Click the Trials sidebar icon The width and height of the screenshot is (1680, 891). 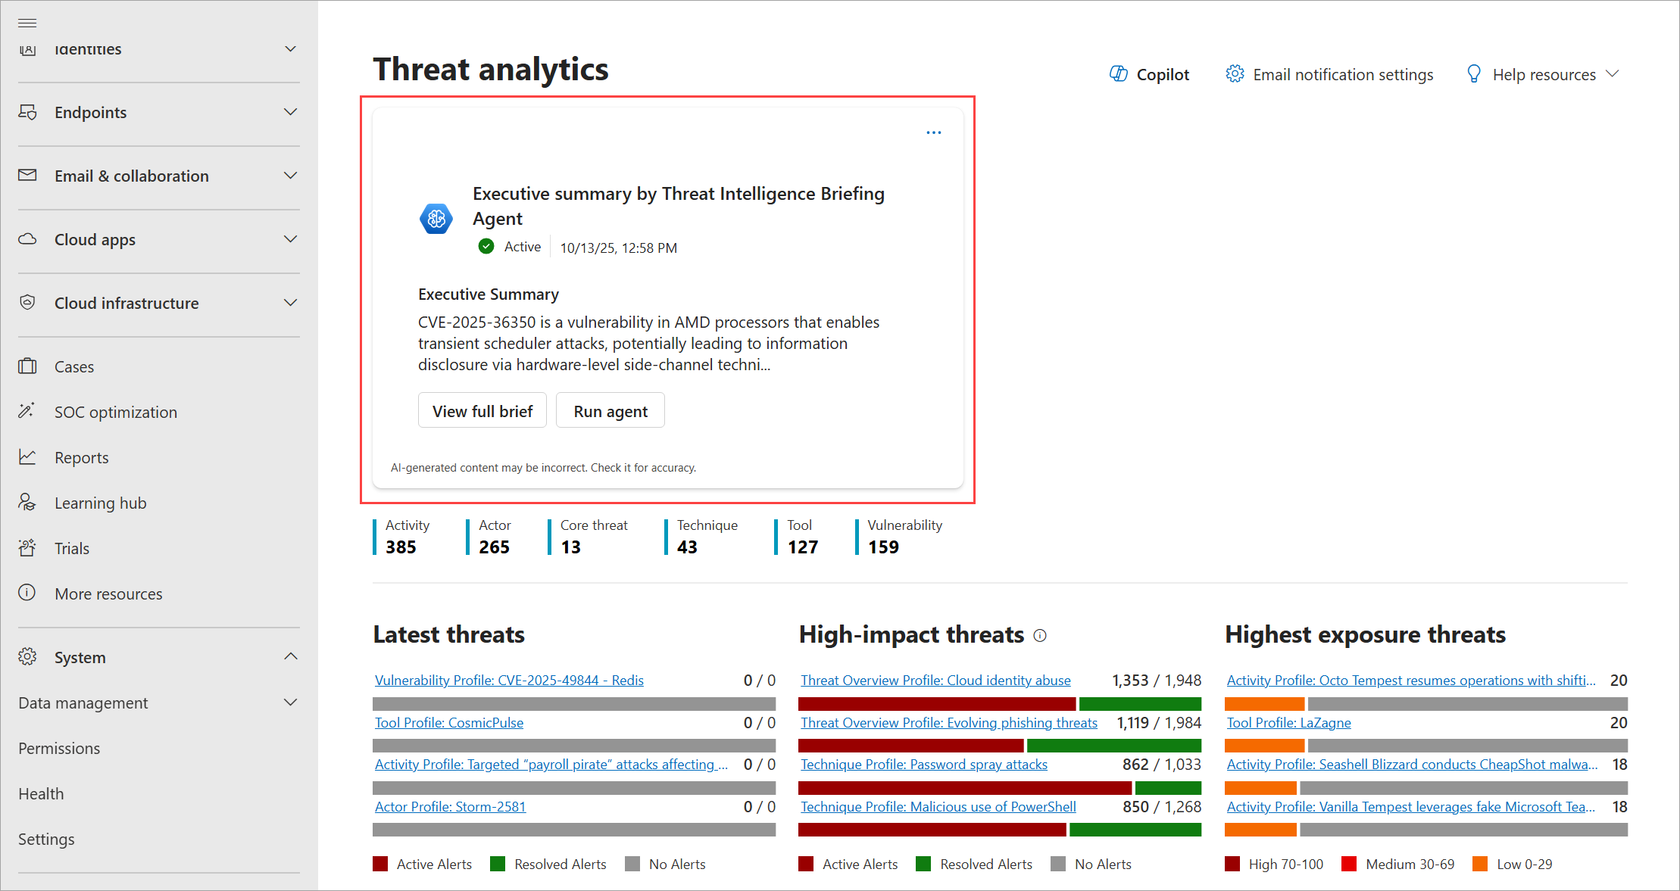(x=27, y=547)
